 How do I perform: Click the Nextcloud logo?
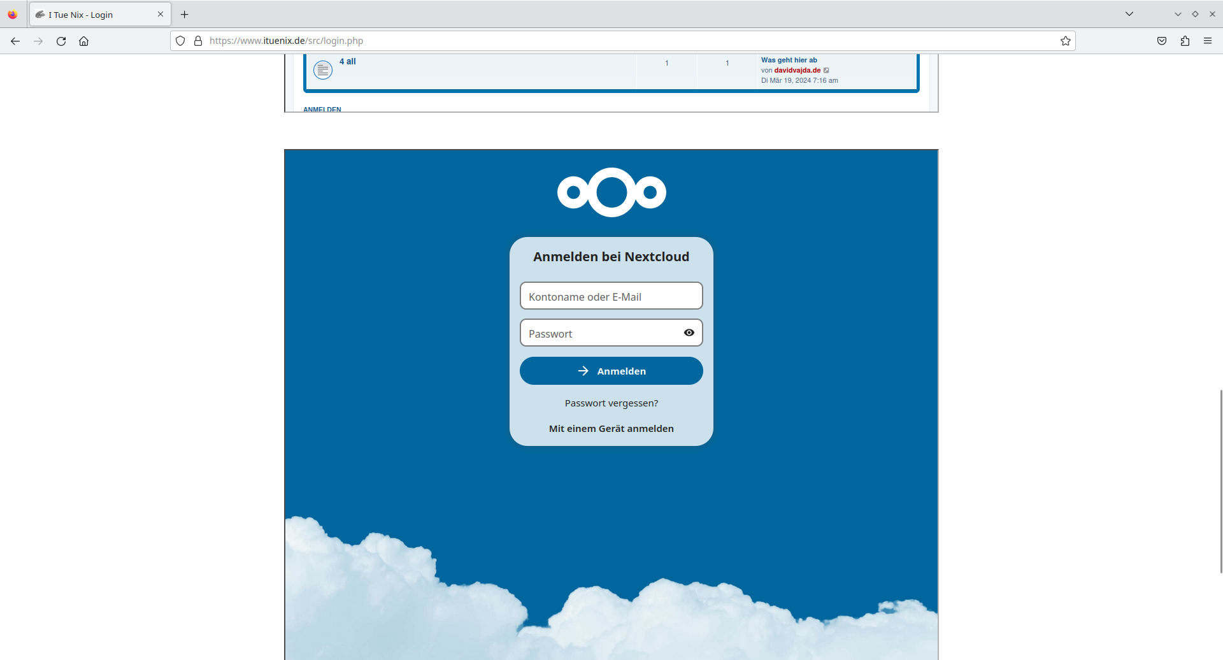click(611, 192)
